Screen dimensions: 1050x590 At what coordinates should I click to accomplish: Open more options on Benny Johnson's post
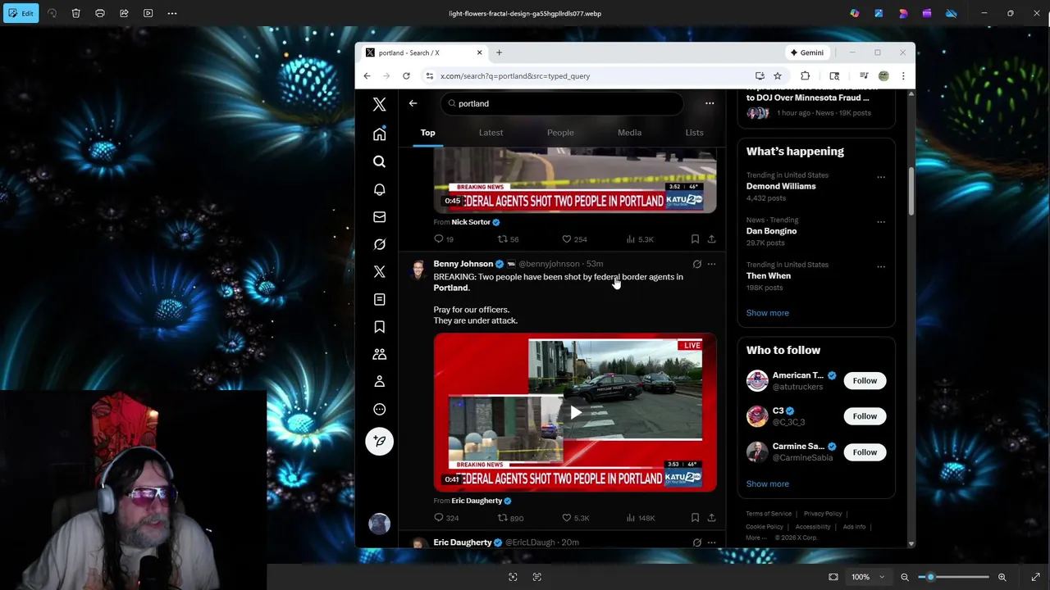711,264
